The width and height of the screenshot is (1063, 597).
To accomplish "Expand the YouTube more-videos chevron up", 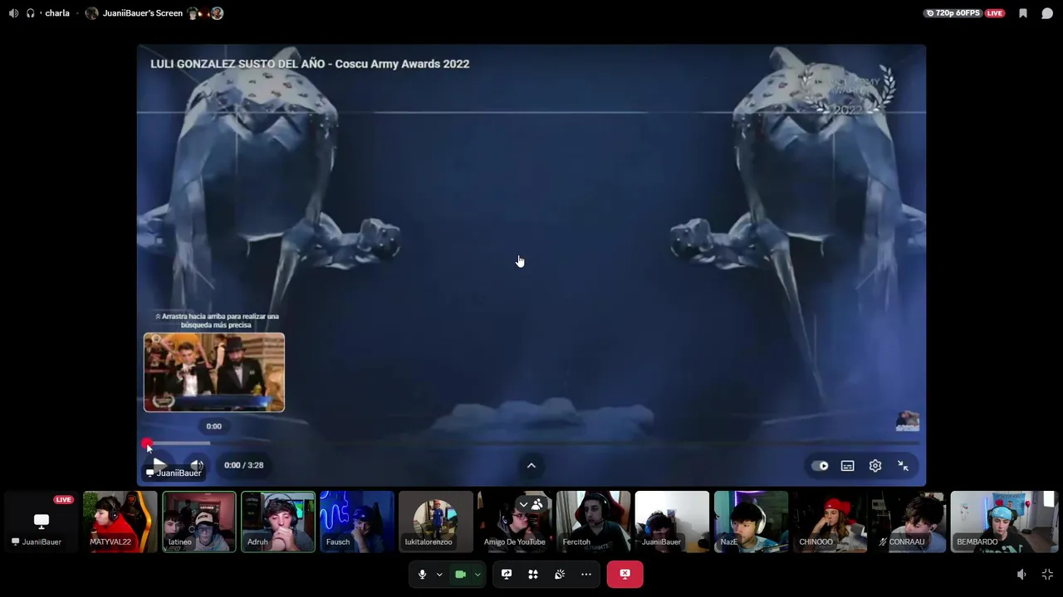I will (531, 465).
